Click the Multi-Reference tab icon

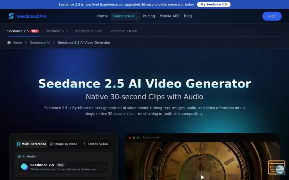click(19, 144)
